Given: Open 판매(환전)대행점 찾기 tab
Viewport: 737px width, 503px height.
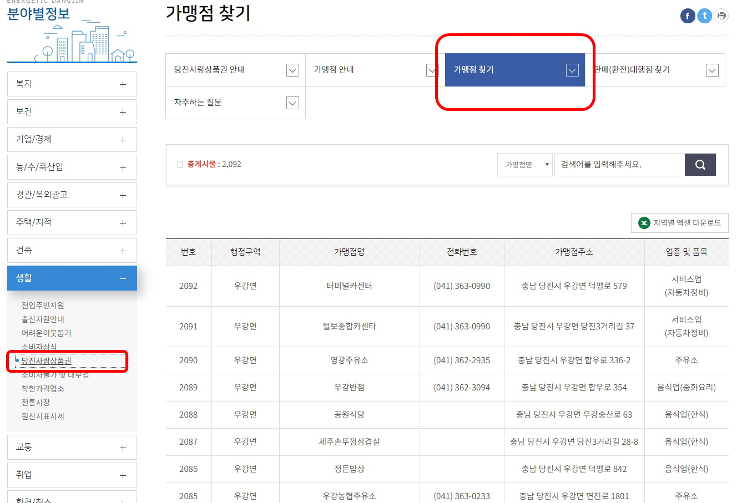Looking at the screenshot, I should tap(655, 70).
